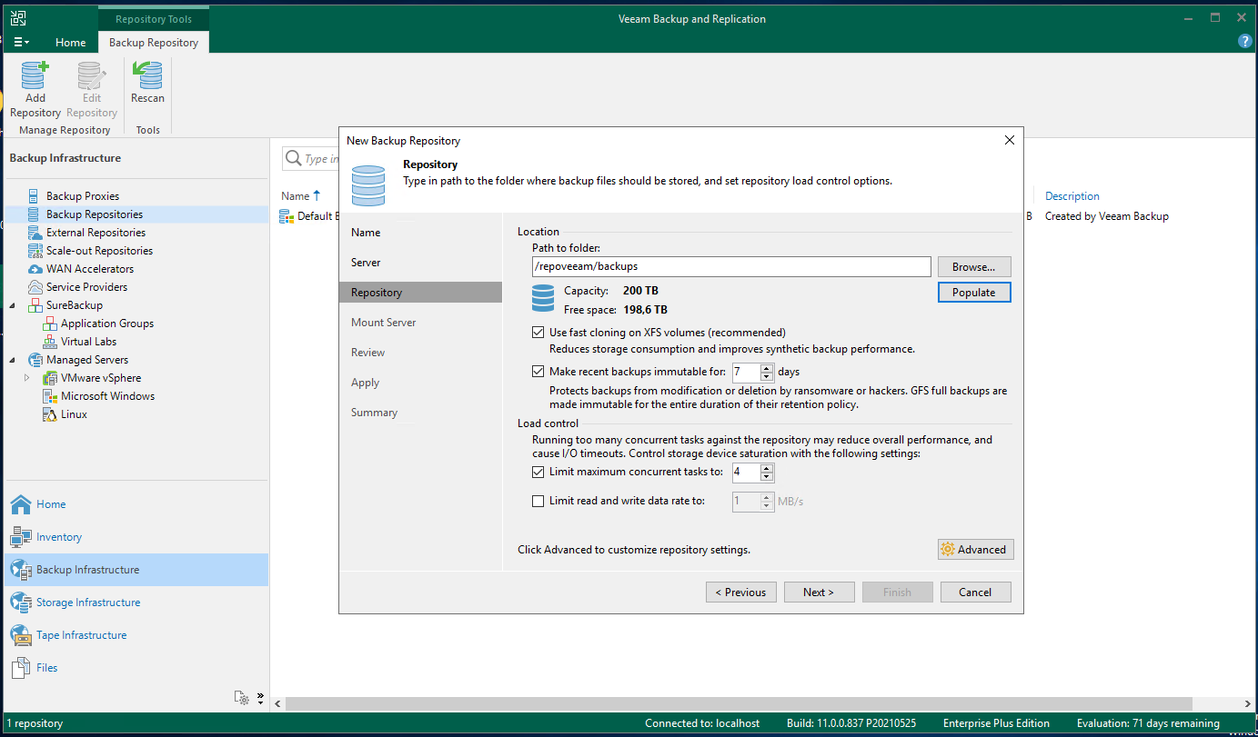Select the Add Repository tool

point(35,86)
